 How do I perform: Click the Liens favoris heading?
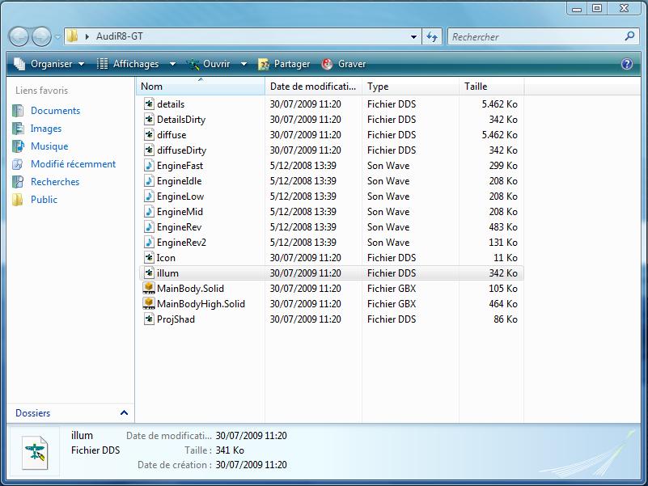[42, 91]
